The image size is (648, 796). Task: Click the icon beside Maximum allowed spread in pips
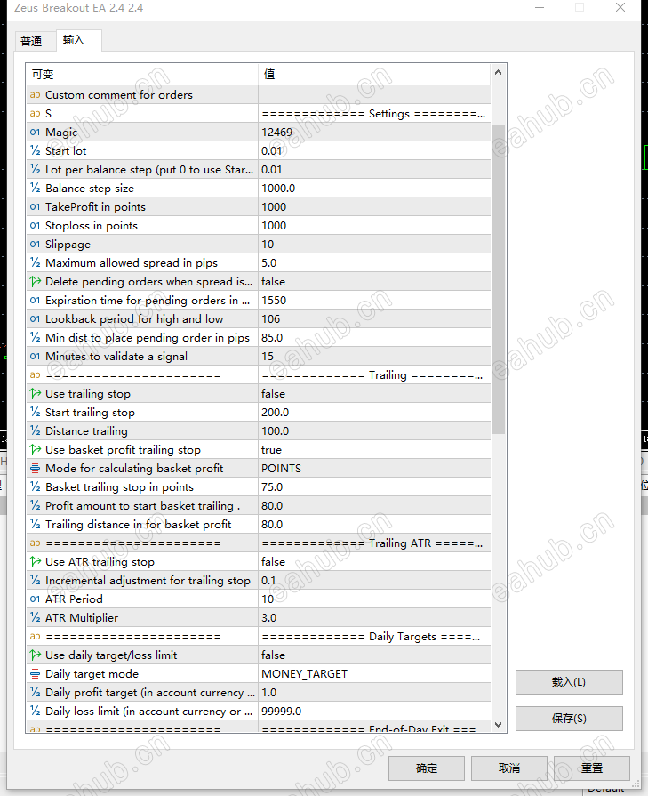[35, 262]
